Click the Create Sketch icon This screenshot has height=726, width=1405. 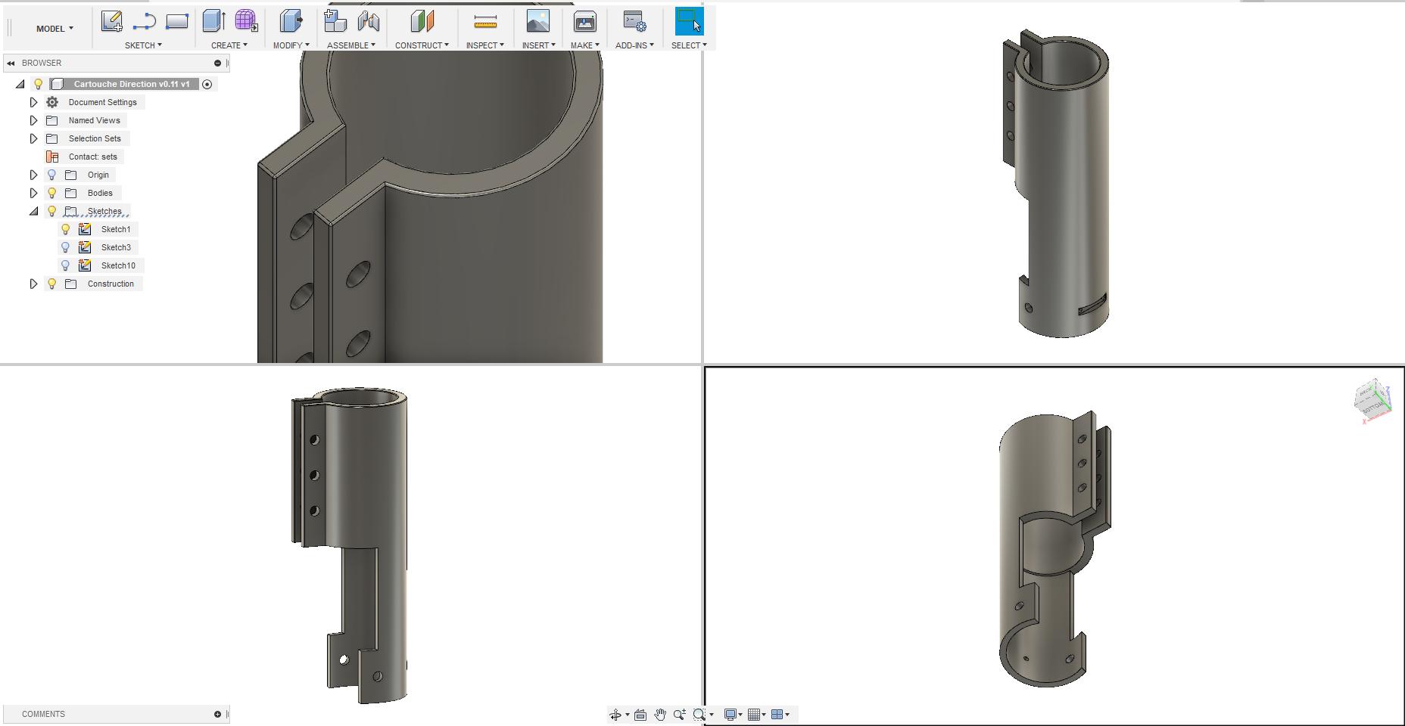pyautogui.click(x=112, y=21)
